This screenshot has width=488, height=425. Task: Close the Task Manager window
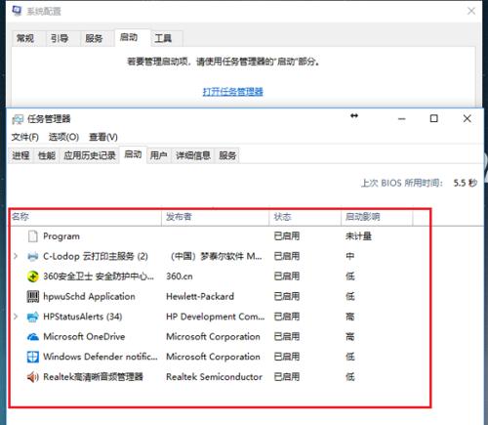pyautogui.click(x=468, y=118)
